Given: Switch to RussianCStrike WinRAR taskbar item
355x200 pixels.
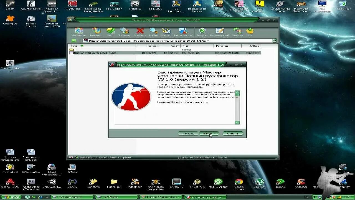Looking at the screenshot, I should [161, 197].
